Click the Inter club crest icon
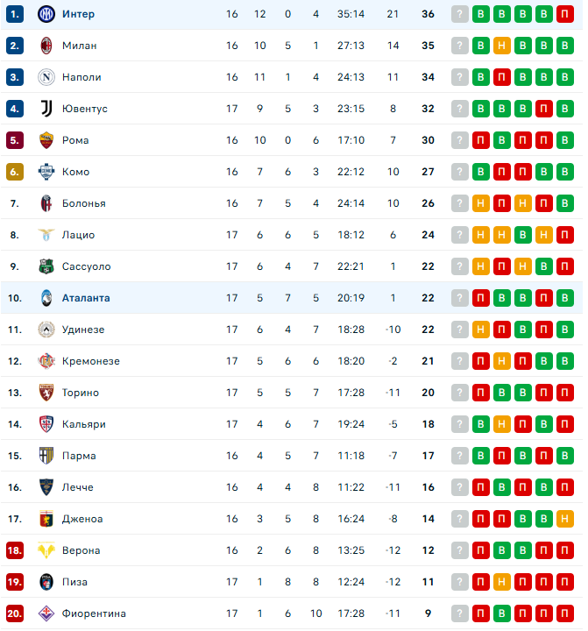588x631 pixels. (46, 14)
